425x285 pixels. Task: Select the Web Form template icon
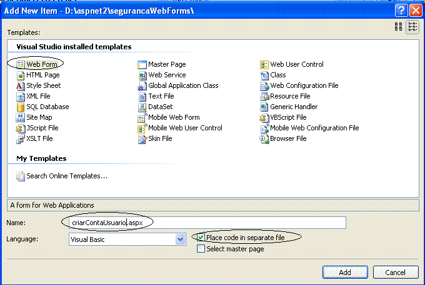20,65
